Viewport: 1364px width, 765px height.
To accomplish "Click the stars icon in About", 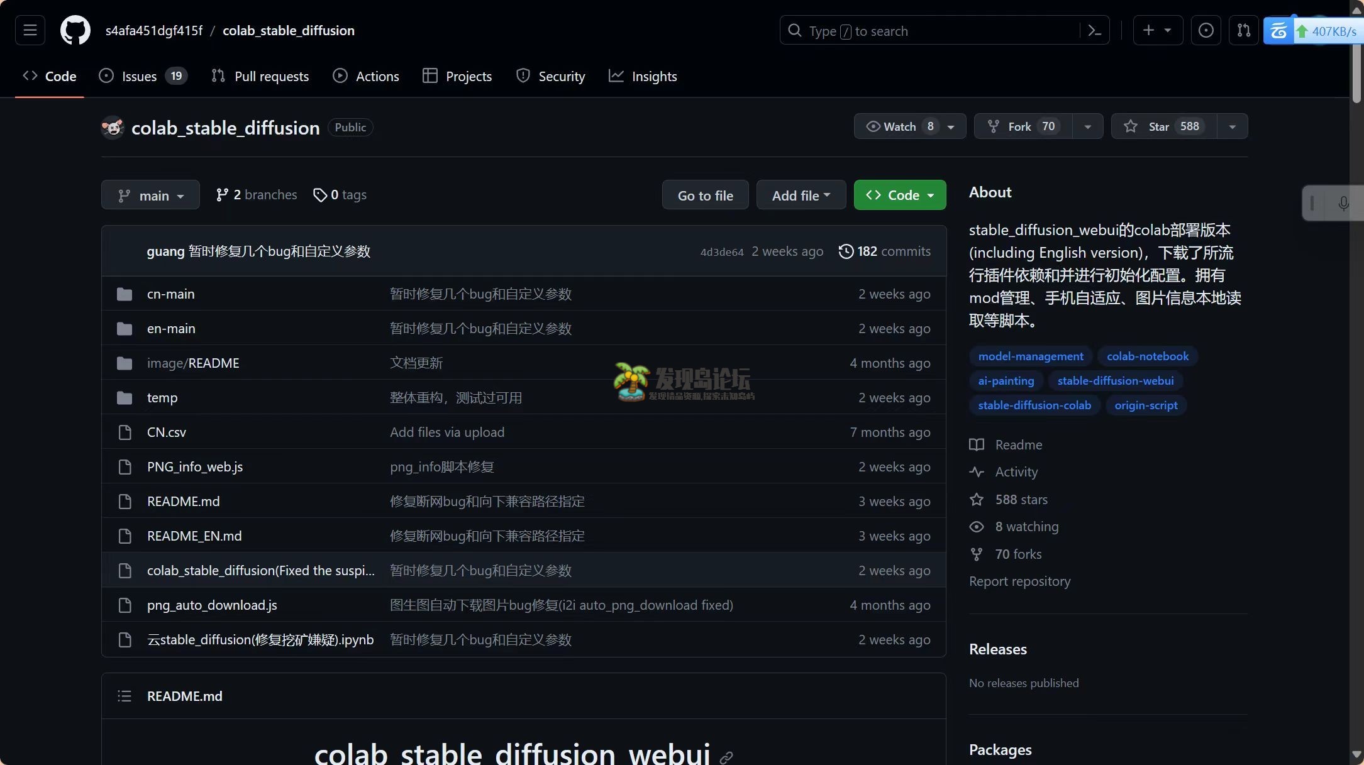I will click(x=977, y=500).
